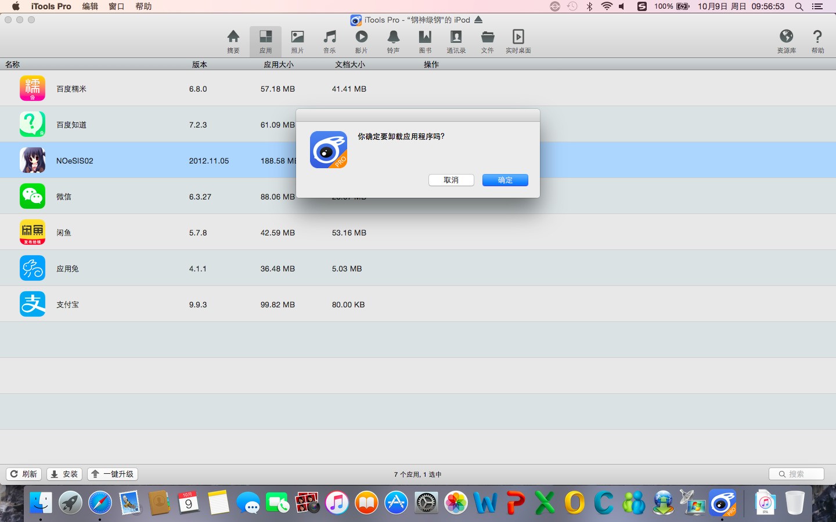This screenshot has width=836, height=522.
Task: Click the Spotlight search icon in menu bar
Action: (799, 6)
